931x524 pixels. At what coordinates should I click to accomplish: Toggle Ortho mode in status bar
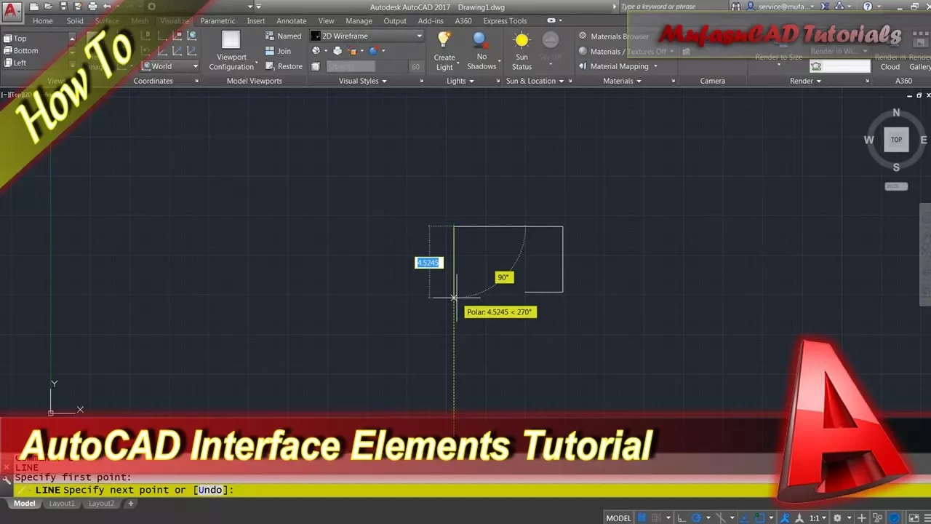682,518
